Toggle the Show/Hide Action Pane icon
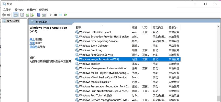Screen dimensions: 221x102 44,15
